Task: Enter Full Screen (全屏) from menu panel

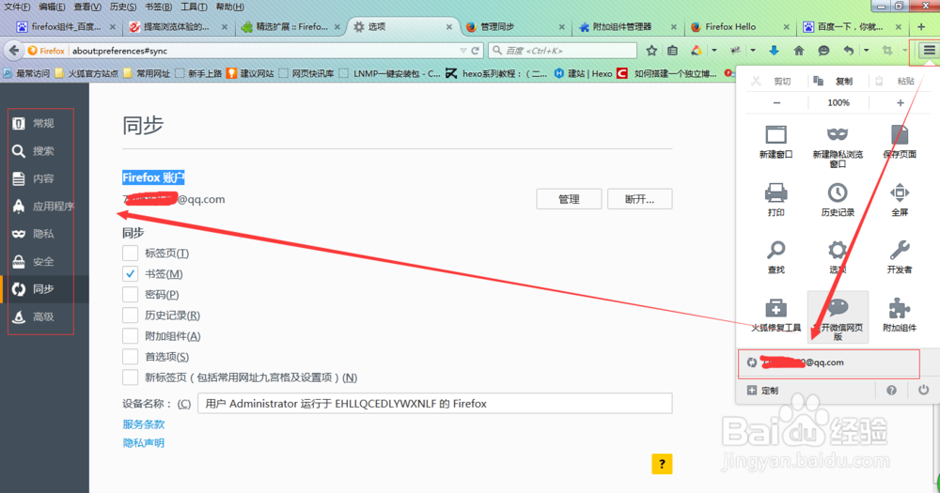Action: (900, 199)
